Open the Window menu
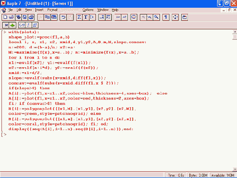Image resolution: width=237 pixels, height=178 pixels. click(x=103, y=10)
